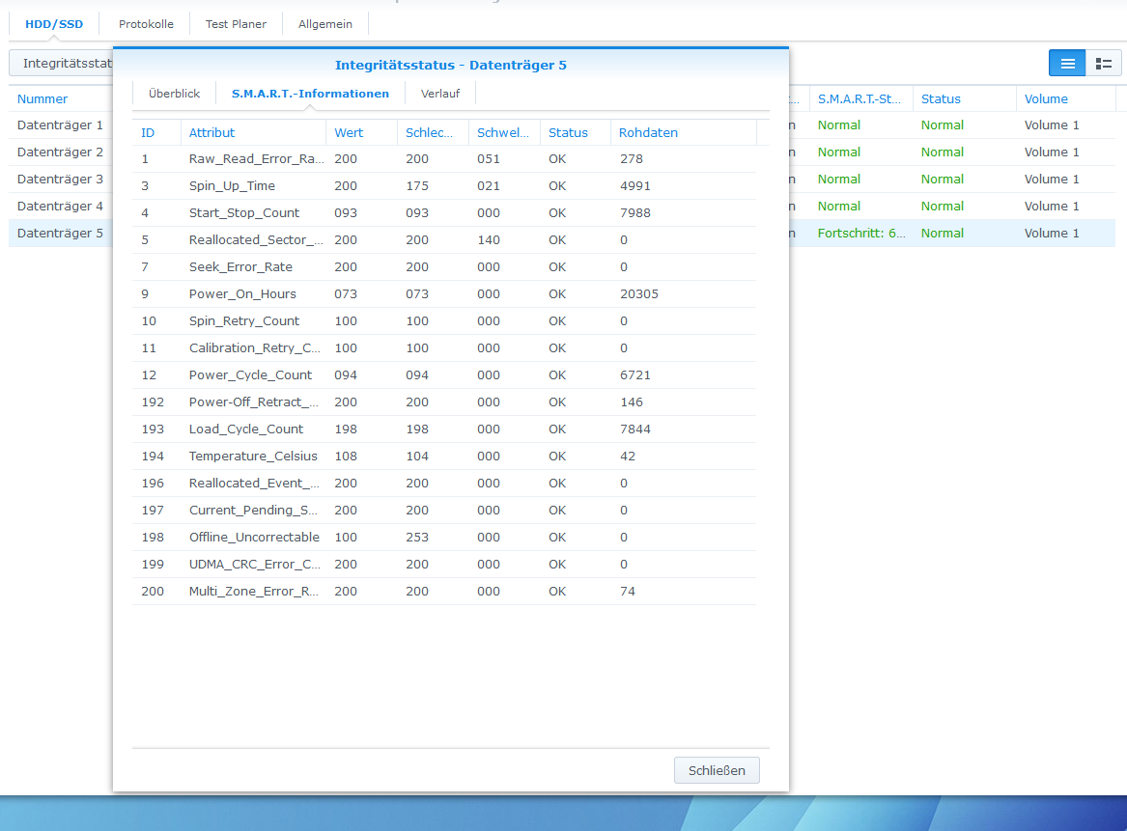Sort by Schlechtester column header
The image size is (1127, 831).
433,132
